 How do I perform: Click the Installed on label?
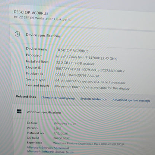point(35,133)
